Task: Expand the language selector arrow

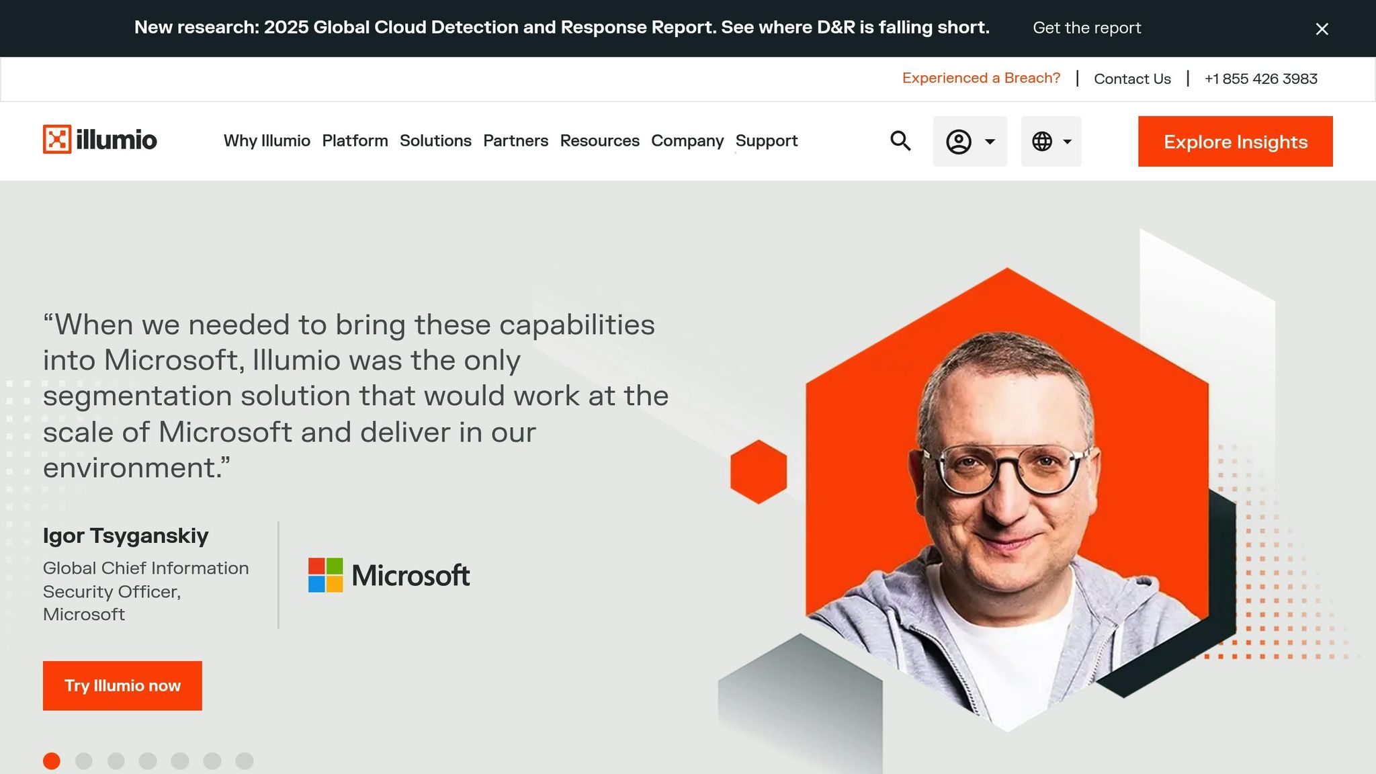Action: (x=1067, y=142)
